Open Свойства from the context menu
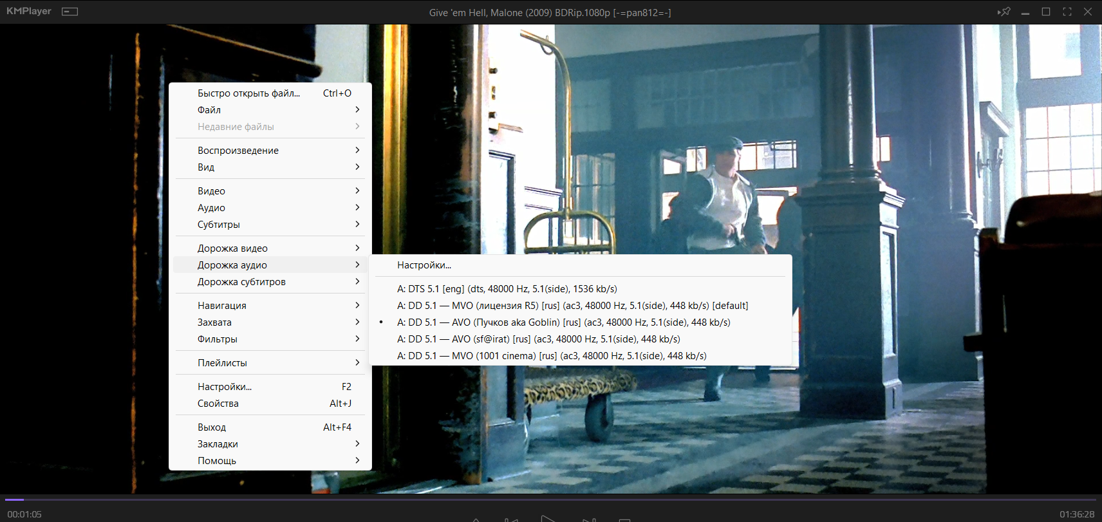1102x522 pixels. tap(270, 404)
